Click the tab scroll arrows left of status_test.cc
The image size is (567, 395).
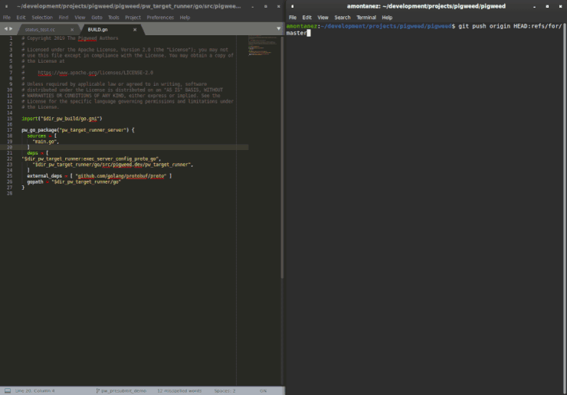point(8,29)
